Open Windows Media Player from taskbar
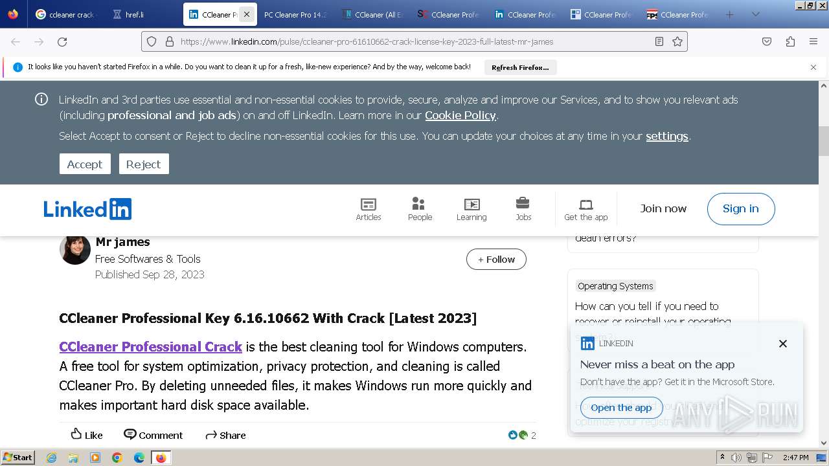The height and width of the screenshot is (466, 829). [x=95, y=458]
